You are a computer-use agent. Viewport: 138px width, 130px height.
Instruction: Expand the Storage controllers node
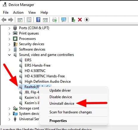pos(9,109)
